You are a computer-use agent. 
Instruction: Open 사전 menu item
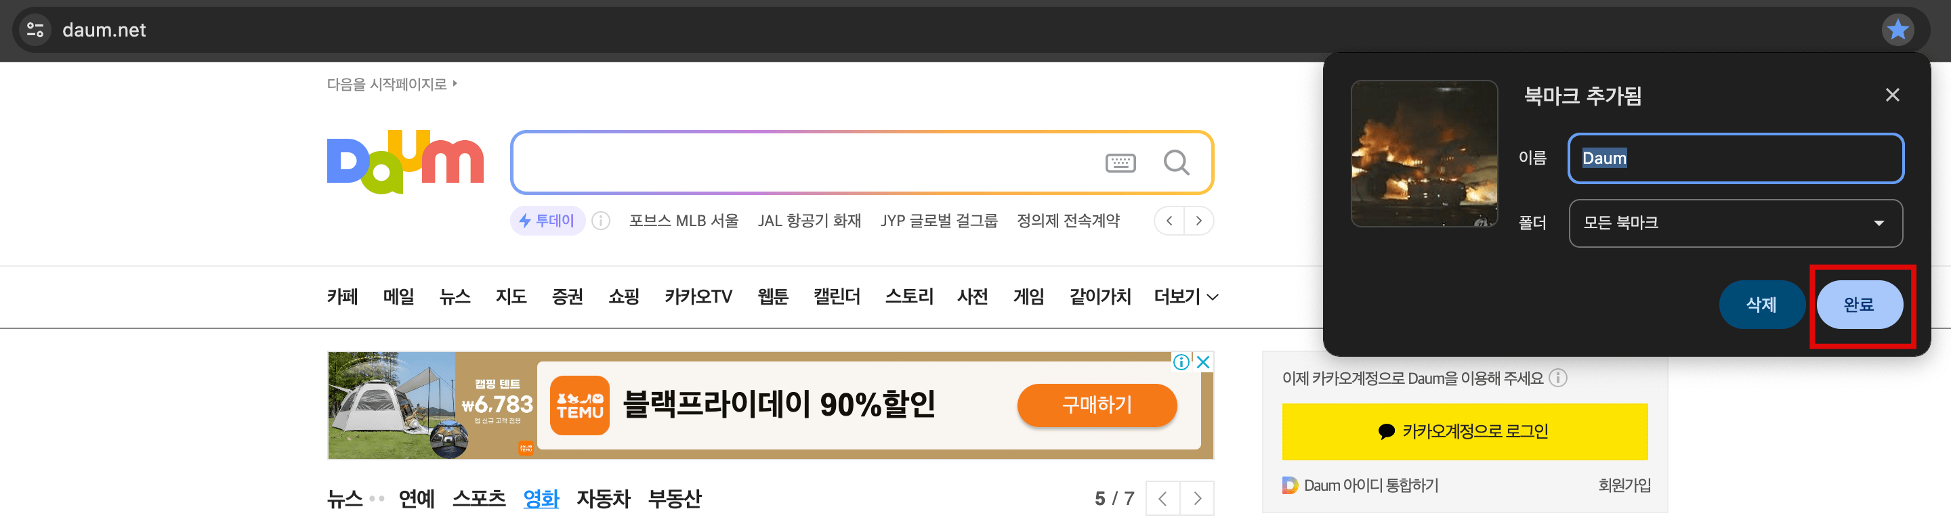[973, 296]
